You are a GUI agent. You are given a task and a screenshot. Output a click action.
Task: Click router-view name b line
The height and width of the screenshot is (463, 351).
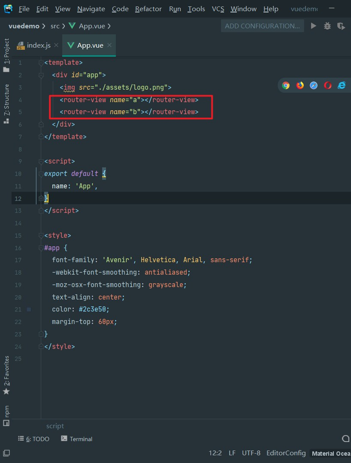click(129, 112)
